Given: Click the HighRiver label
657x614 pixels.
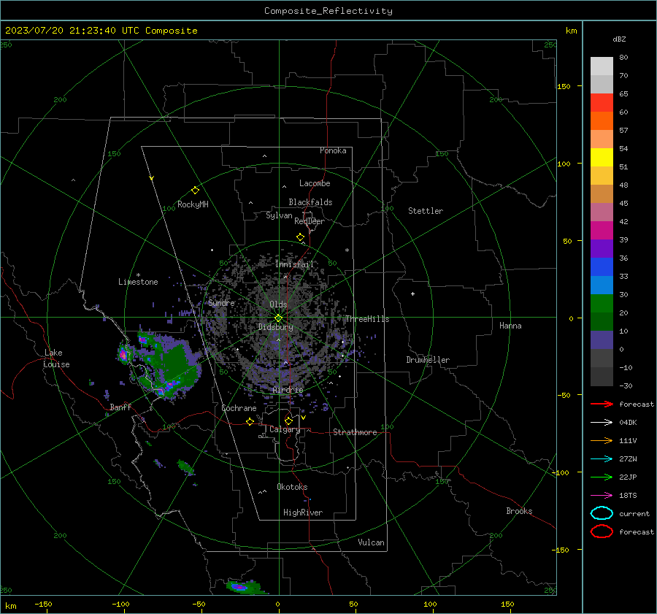Looking at the screenshot, I should 303,513.
